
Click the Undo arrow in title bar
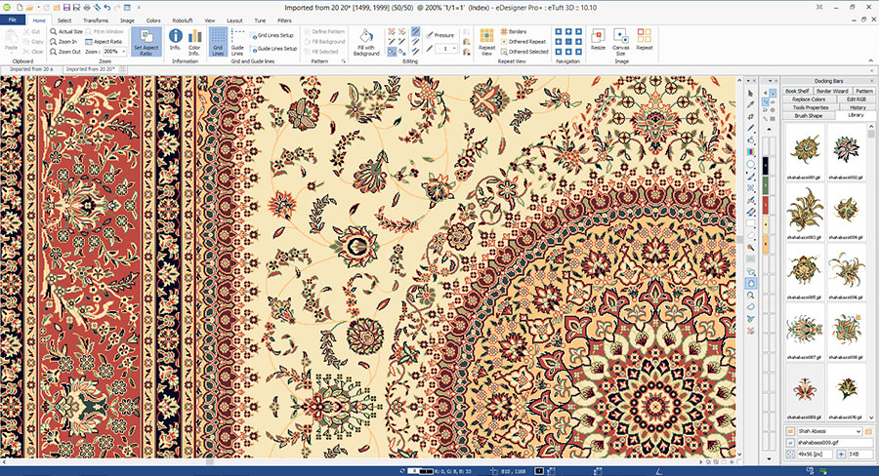point(106,8)
